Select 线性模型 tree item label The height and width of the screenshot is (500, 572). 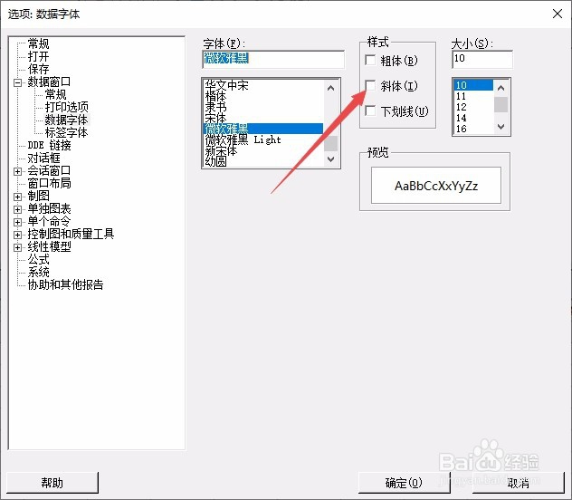pos(49,246)
